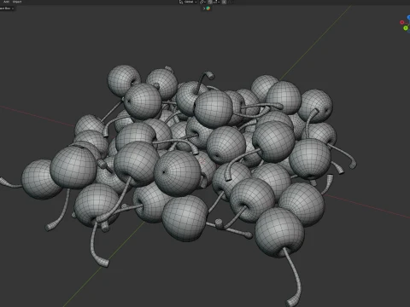The width and height of the screenshot is (410, 307).
Task: Click the red X axis on navigation gizmo
Action: 402,22
